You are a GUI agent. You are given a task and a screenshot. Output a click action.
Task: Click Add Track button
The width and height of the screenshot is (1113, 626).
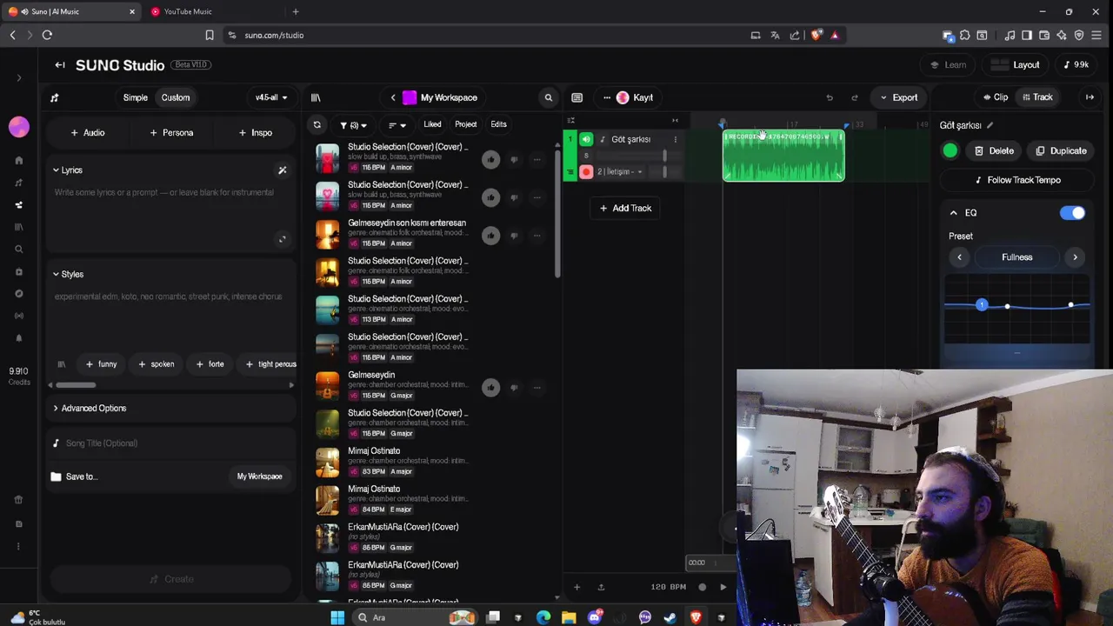pyautogui.click(x=625, y=209)
